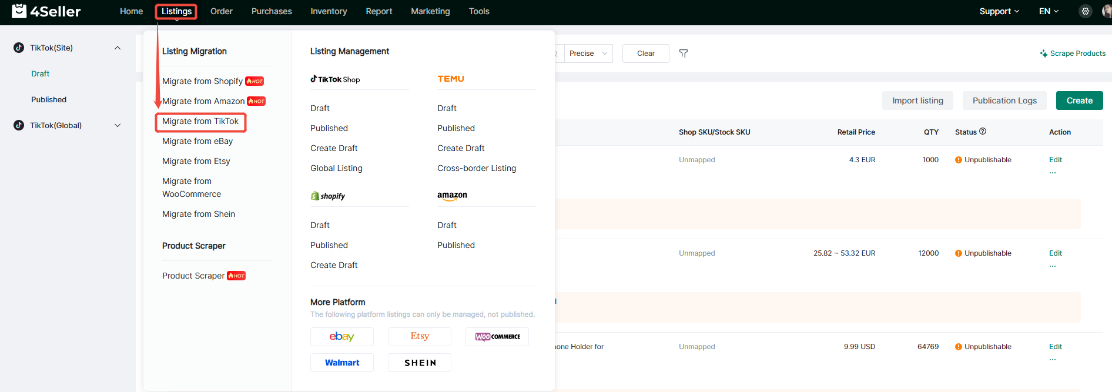Open the Listings menu
The height and width of the screenshot is (392, 1112).
coord(176,11)
